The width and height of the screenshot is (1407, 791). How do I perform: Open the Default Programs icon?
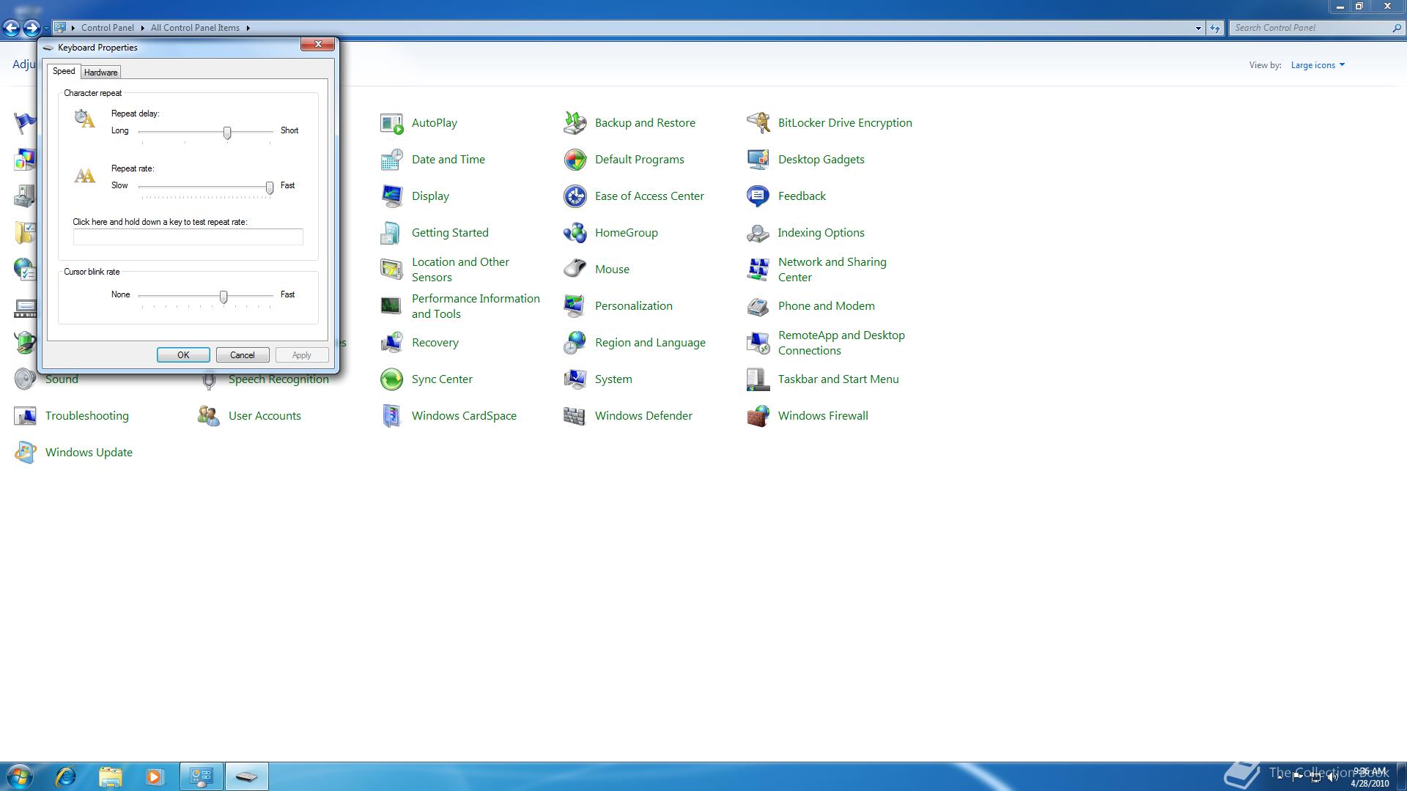pos(575,160)
